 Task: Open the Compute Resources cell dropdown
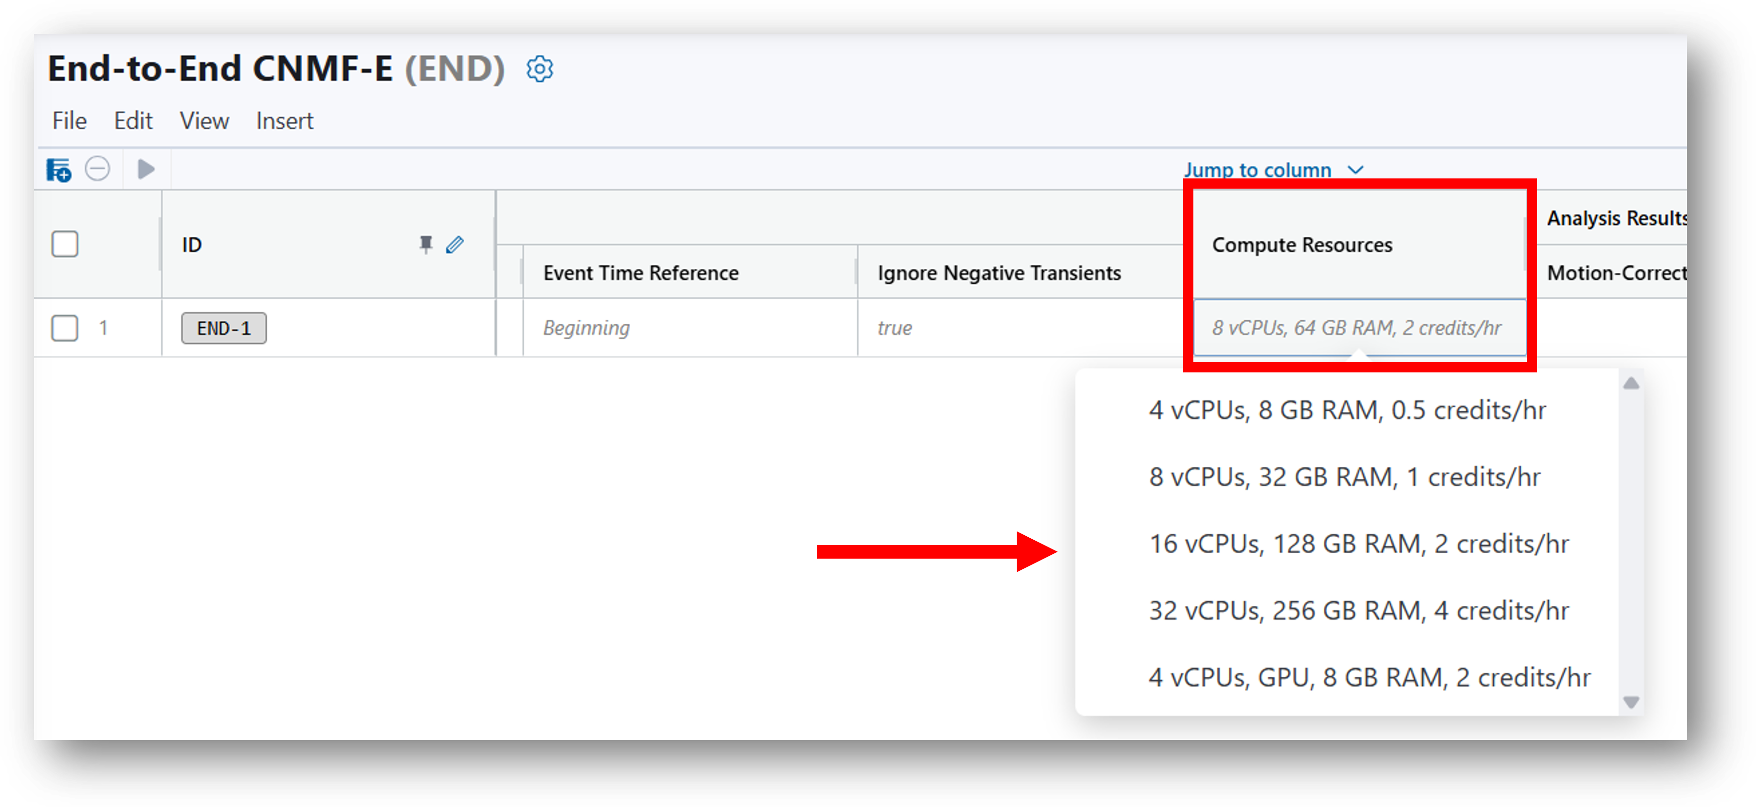point(1359,328)
